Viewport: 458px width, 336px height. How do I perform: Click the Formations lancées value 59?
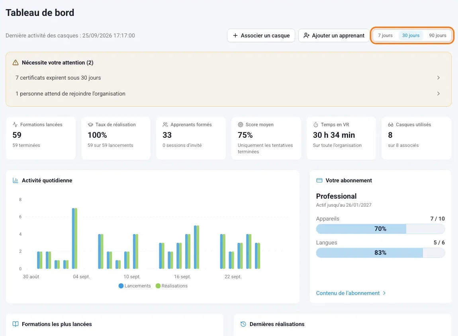[x=17, y=135]
